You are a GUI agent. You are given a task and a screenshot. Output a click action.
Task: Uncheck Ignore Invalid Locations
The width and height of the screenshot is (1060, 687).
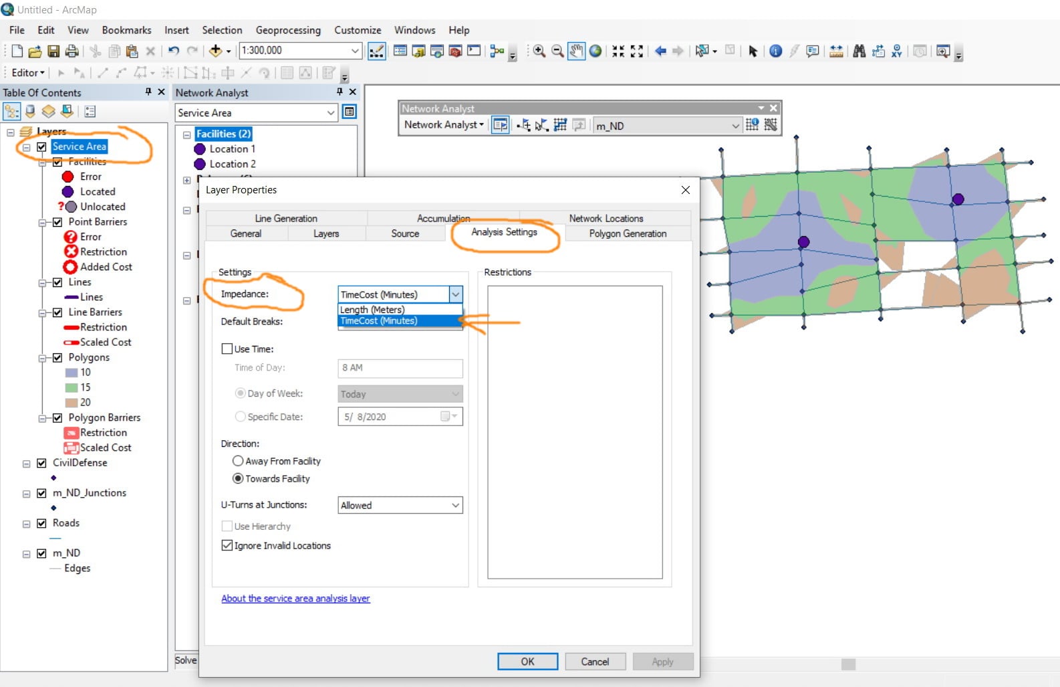pyautogui.click(x=227, y=545)
